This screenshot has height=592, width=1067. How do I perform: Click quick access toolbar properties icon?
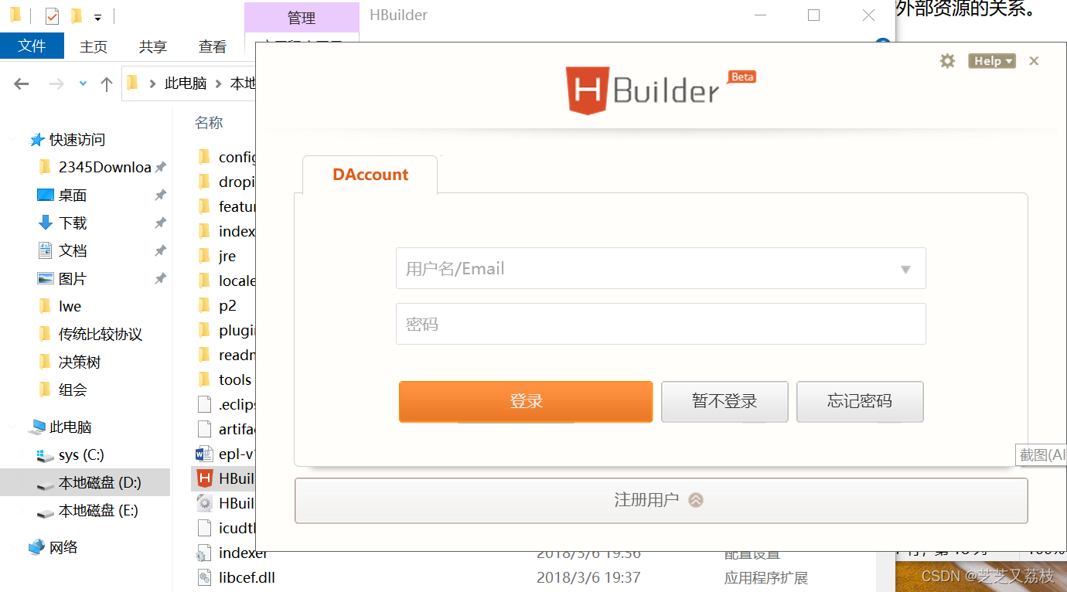click(52, 15)
